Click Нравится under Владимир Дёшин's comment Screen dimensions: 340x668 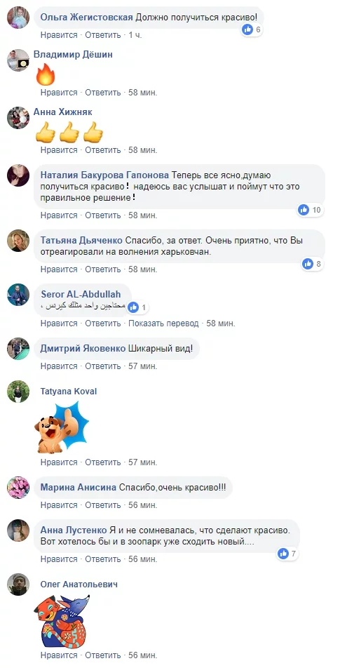coord(59,93)
